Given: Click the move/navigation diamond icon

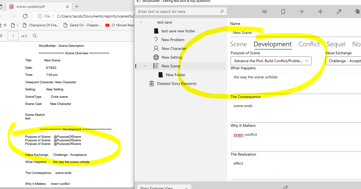Looking at the screenshot, I should [x=320, y=12].
